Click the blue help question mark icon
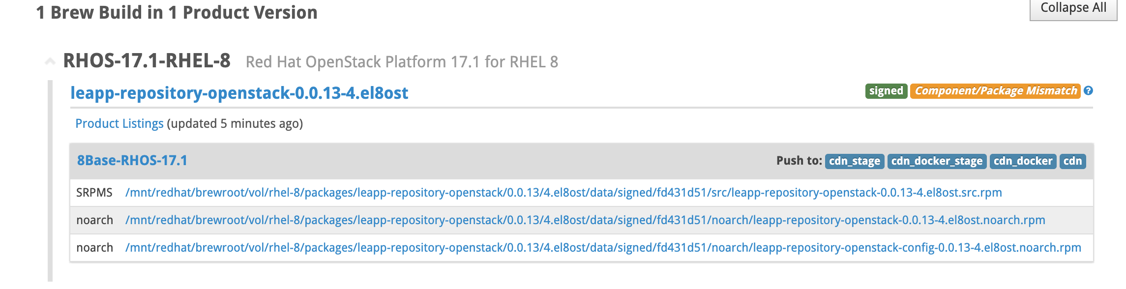The height and width of the screenshot is (289, 1126). point(1088,90)
